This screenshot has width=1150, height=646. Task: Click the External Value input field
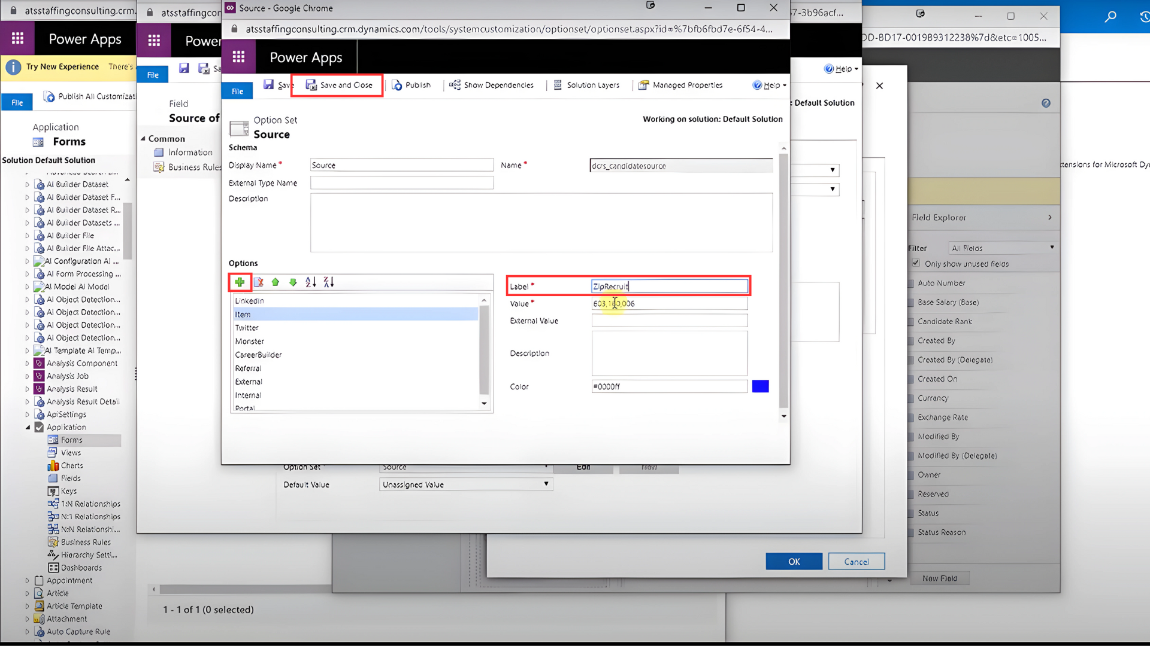(x=670, y=321)
